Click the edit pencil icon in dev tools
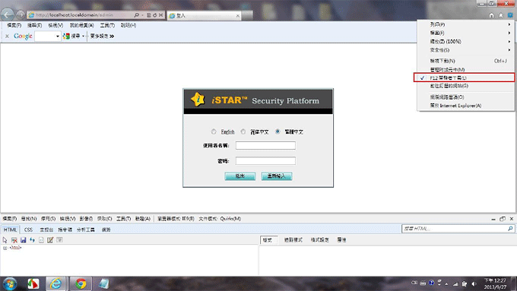The width and height of the screenshot is (517, 291). pyautogui.click(x=50, y=240)
